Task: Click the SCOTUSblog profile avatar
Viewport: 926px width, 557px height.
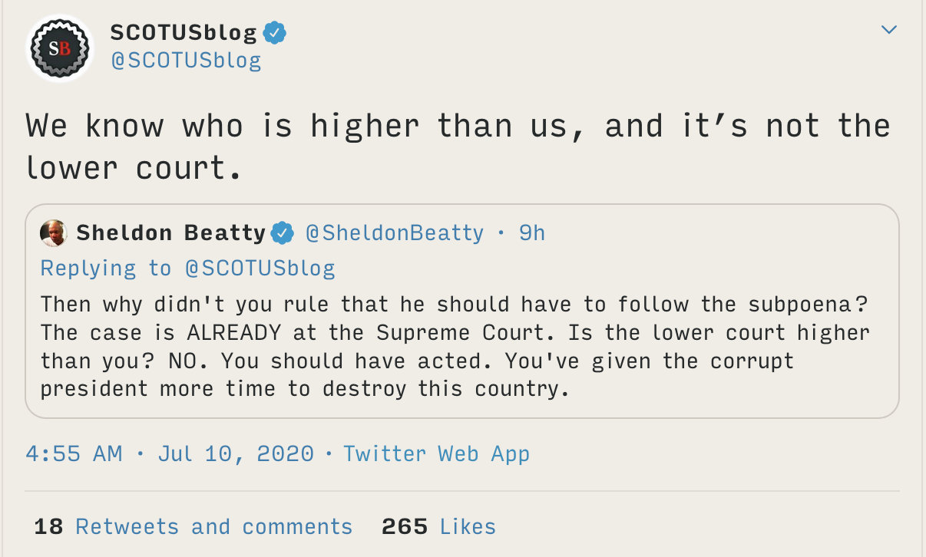Action: [x=60, y=48]
